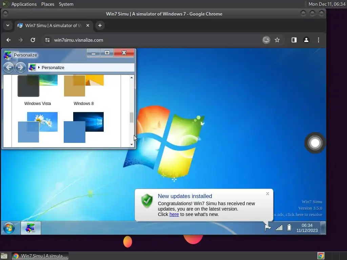This screenshot has width=347, height=260.
Task: Open Chrome site information icon
Action: [47, 40]
